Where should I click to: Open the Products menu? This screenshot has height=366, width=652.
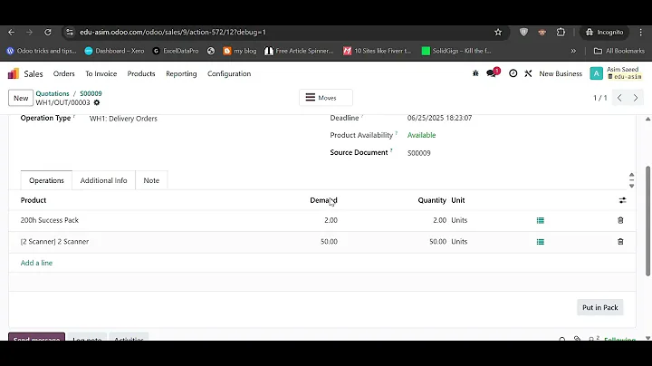(x=141, y=73)
